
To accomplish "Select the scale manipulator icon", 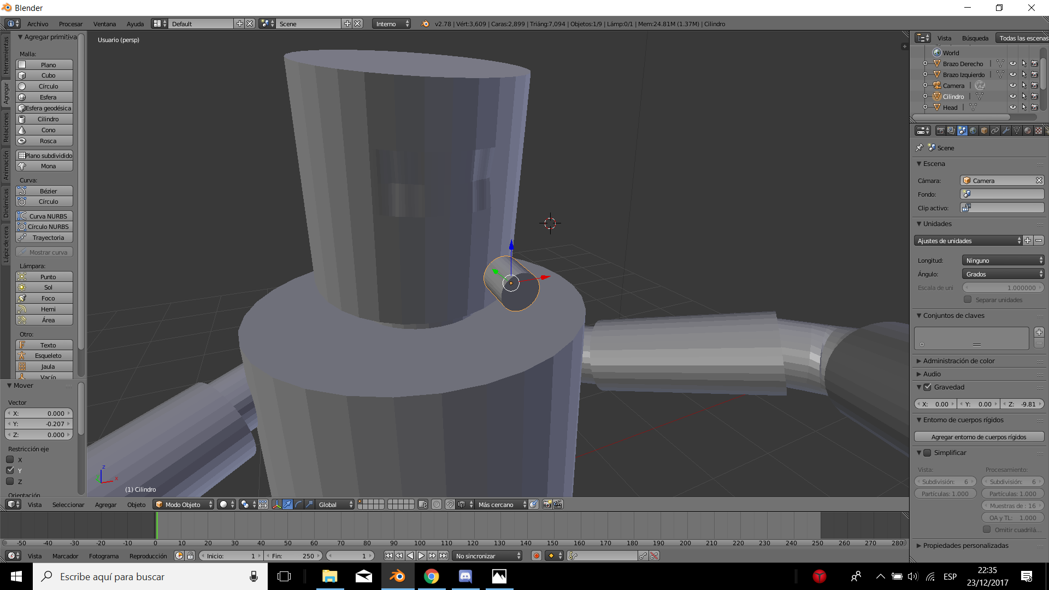I will (310, 504).
